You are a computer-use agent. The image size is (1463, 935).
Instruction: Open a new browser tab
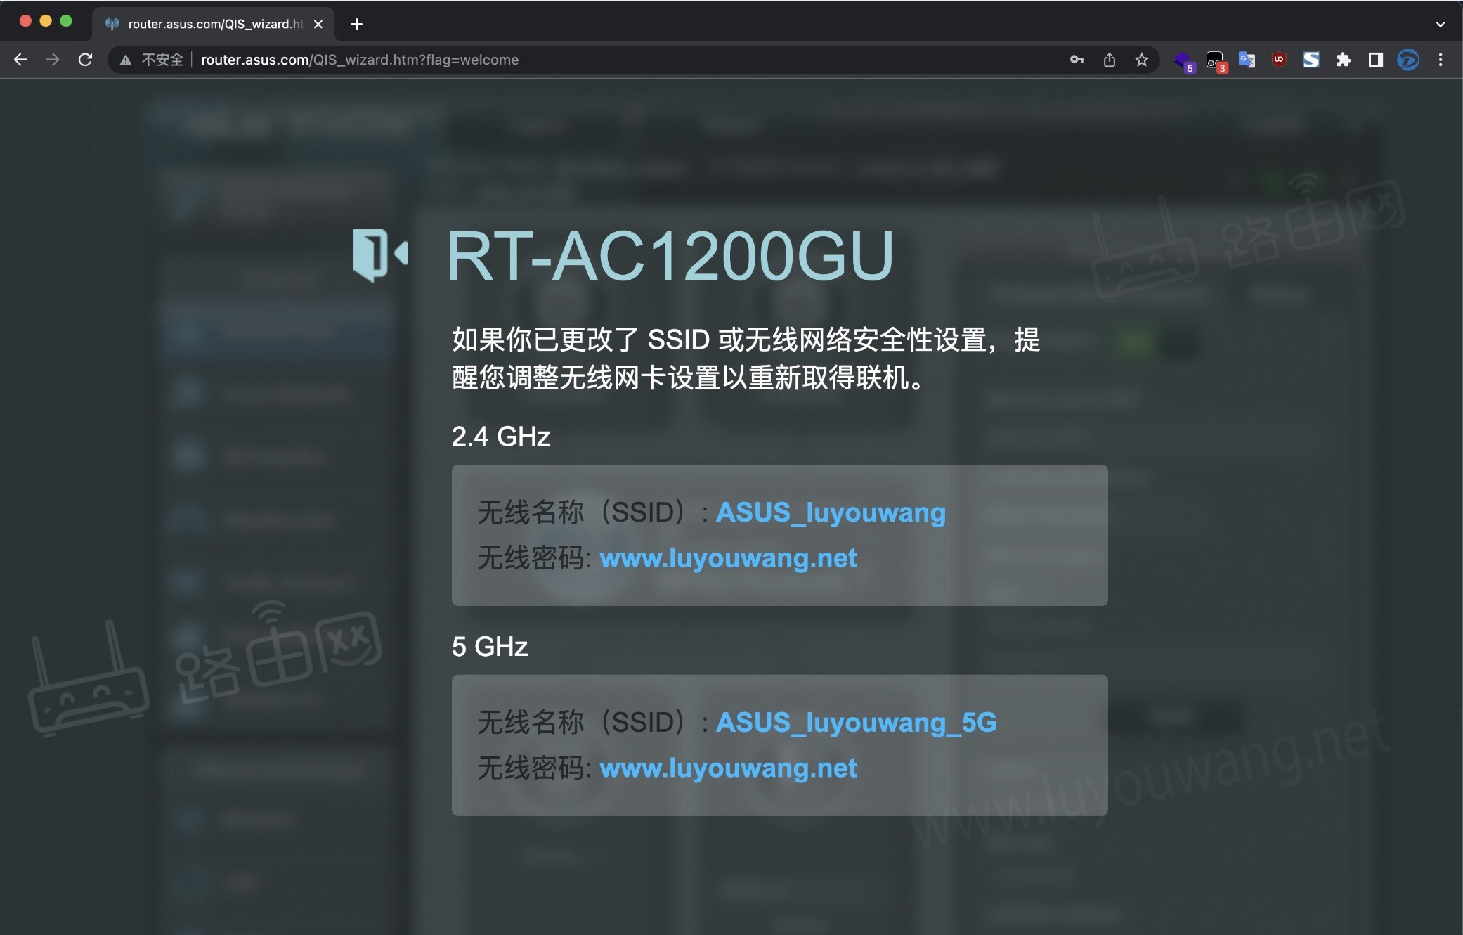pos(356,24)
